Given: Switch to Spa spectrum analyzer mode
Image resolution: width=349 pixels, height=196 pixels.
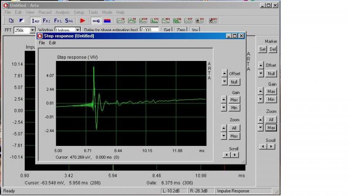Looking at the screenshot, I should 69,20.
